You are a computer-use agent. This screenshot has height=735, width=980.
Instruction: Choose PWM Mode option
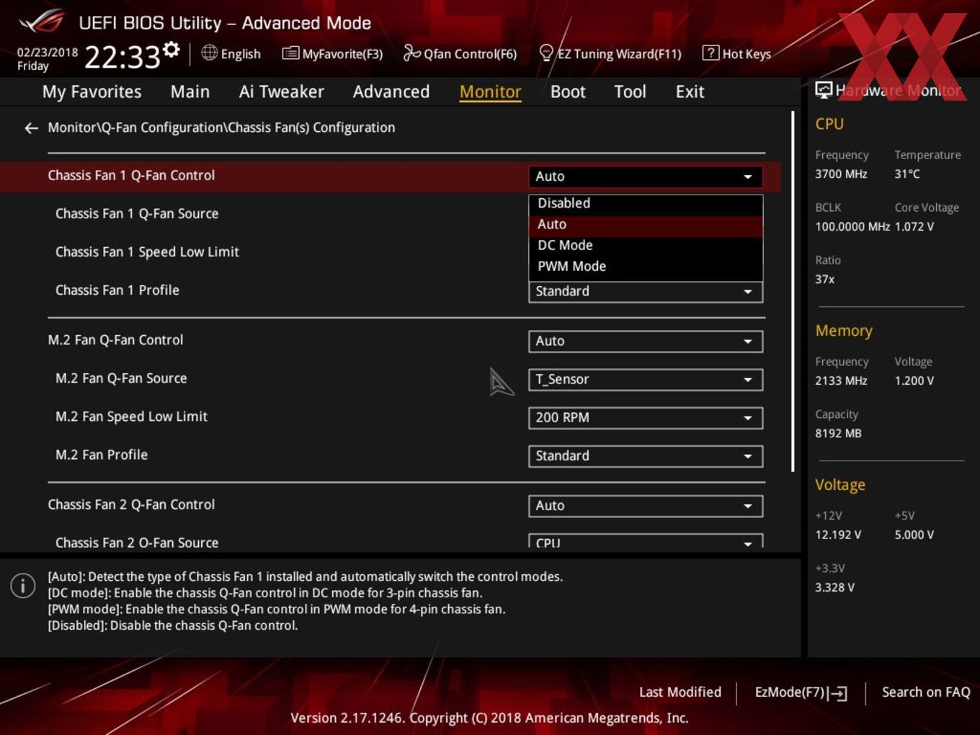646,267
